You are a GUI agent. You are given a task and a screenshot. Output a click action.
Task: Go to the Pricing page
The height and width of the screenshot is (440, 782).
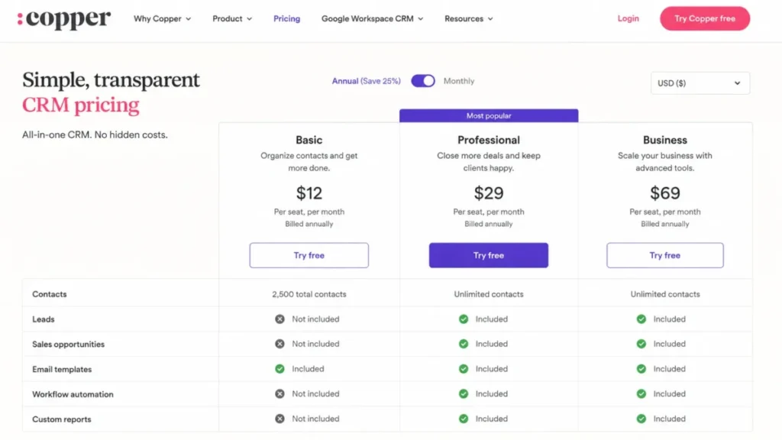click(287, 19)
